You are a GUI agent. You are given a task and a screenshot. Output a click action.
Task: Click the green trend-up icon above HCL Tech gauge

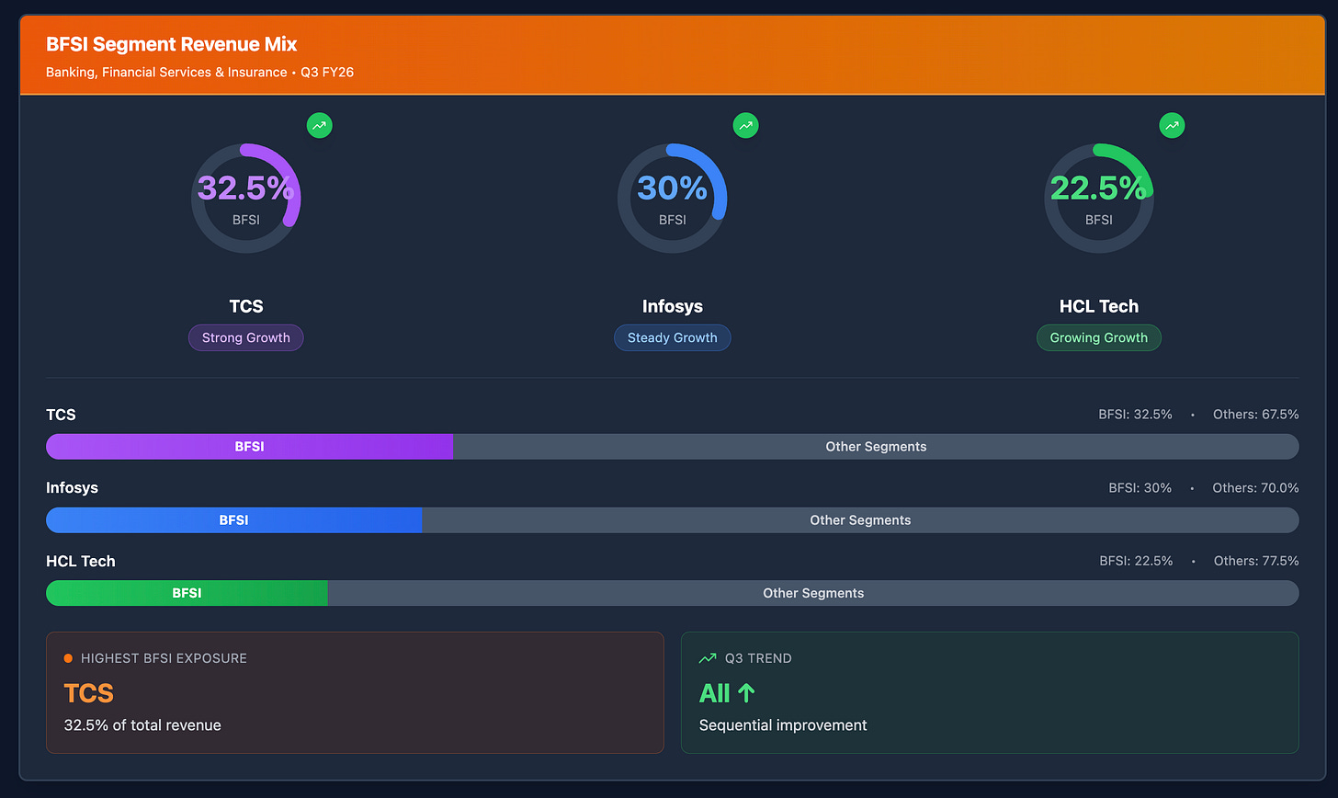(1172, 125)
